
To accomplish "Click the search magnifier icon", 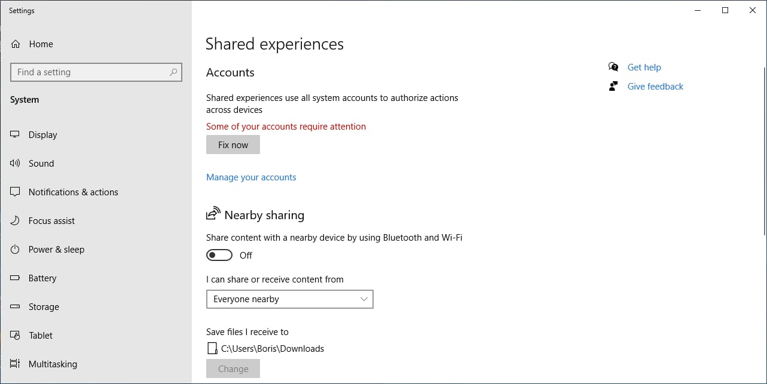I will click(173, 72).
